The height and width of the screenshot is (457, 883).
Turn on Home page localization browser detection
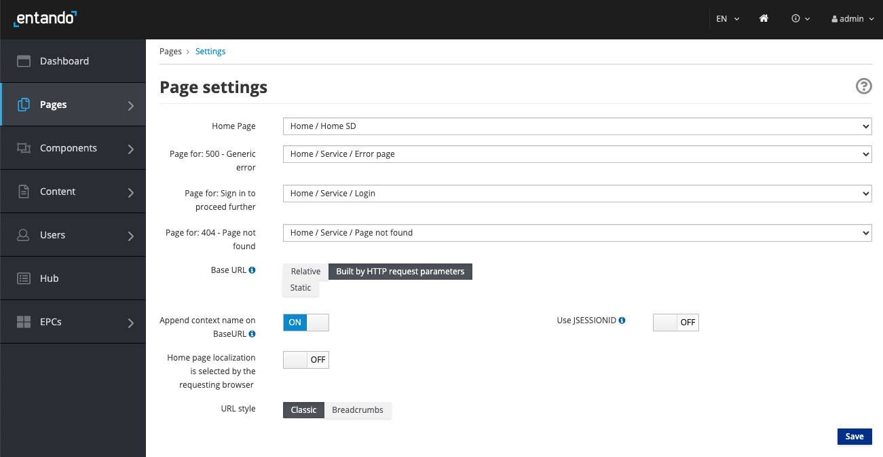click(x=305, y=359)
